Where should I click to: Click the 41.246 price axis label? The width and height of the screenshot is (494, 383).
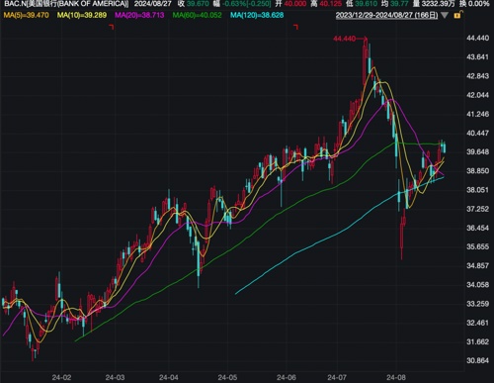click(x=477, y=114)
